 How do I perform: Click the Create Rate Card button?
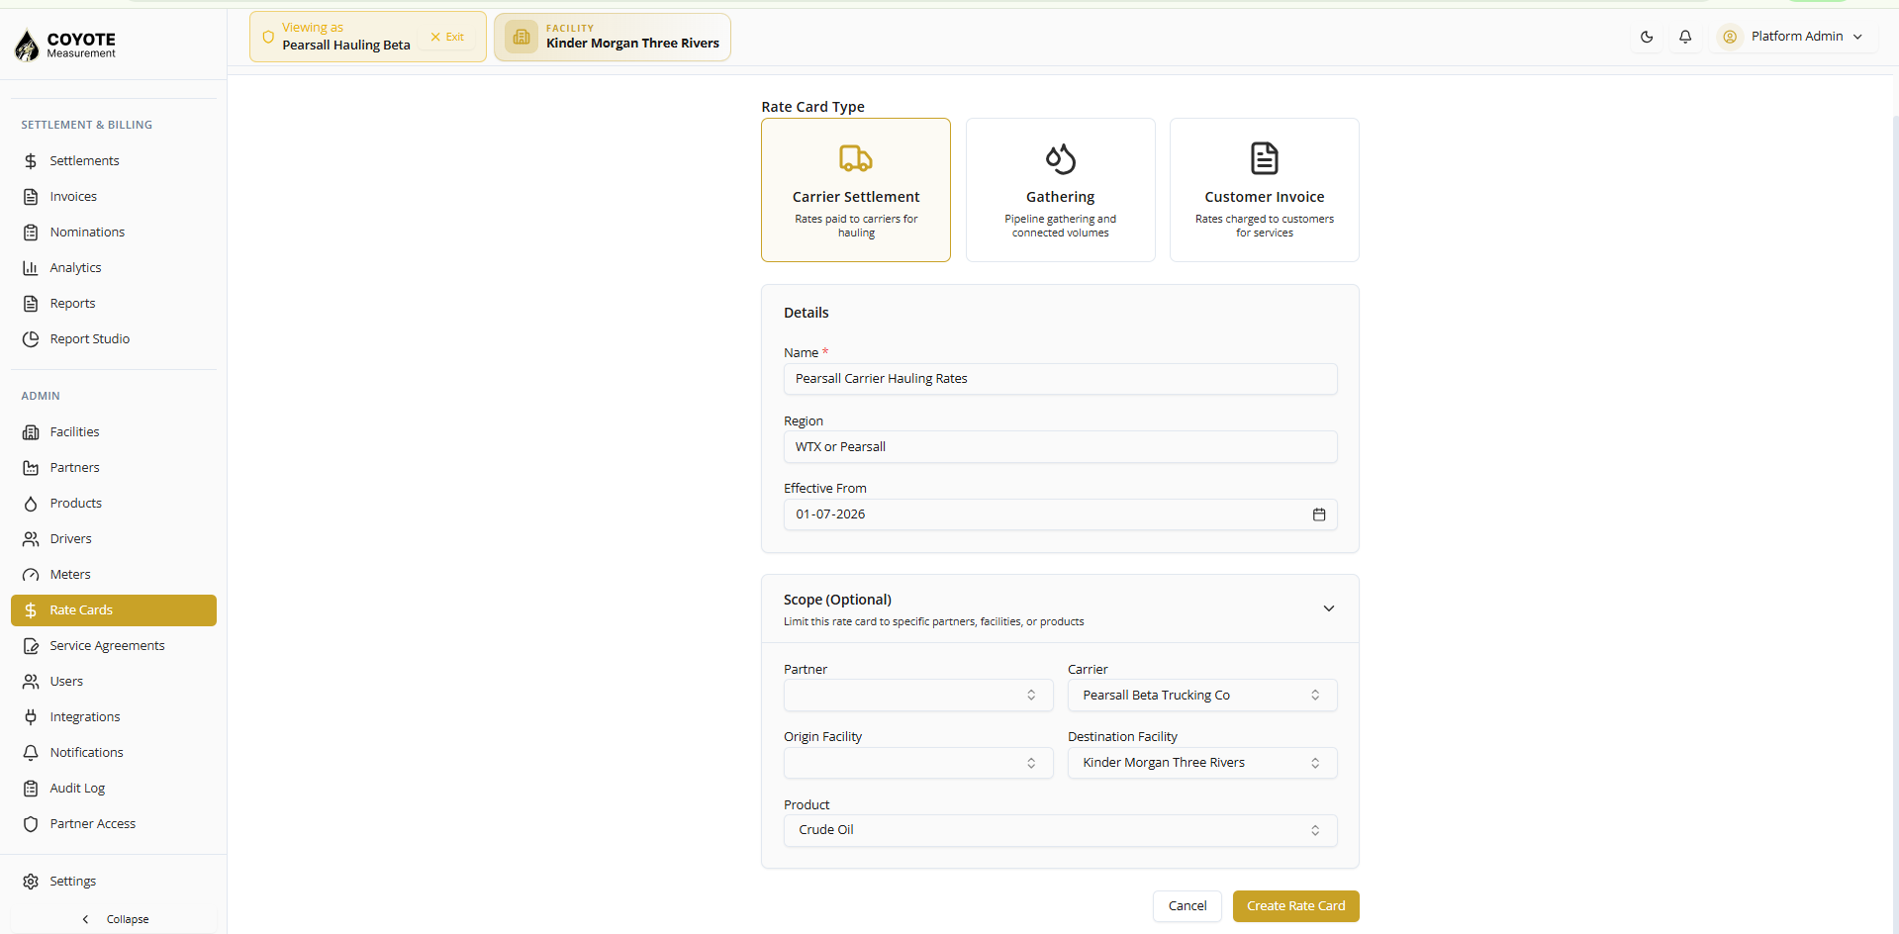click(1296, 906)
